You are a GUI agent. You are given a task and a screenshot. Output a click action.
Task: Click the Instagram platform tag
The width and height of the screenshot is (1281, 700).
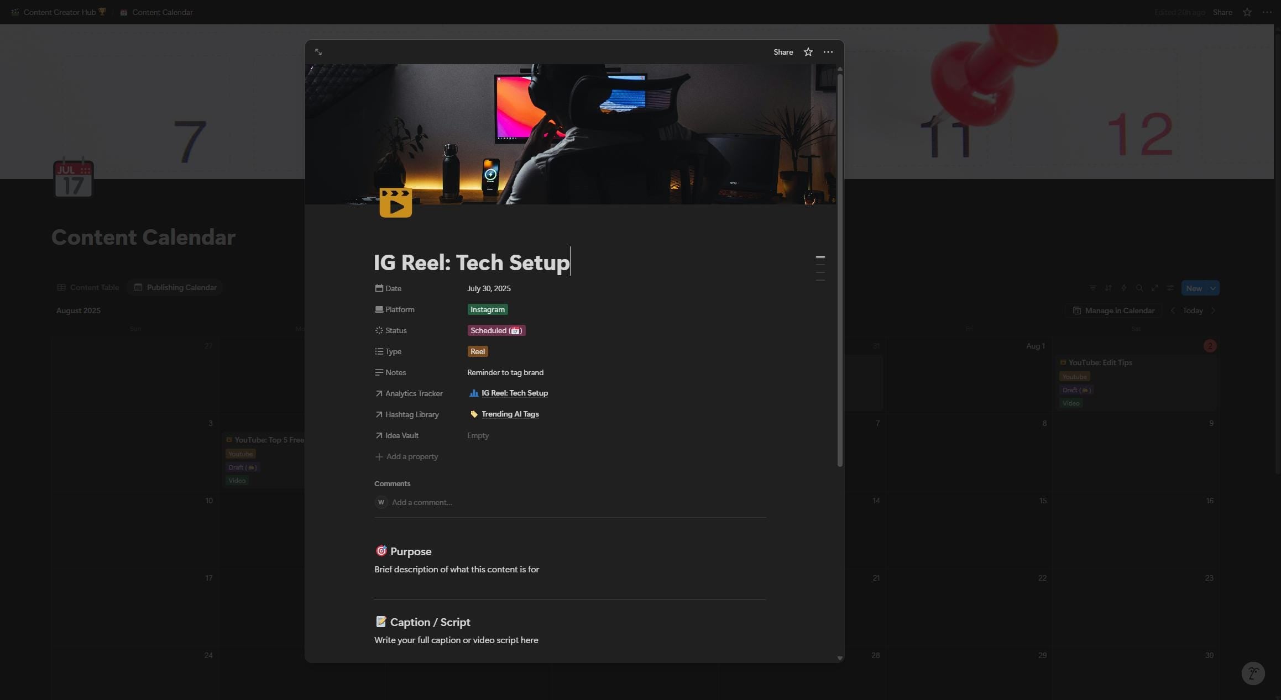click(487, 309)
